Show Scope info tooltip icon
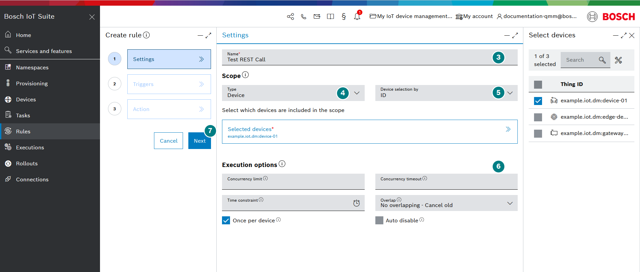Viewport: 640px width, 272px height. 245,75
